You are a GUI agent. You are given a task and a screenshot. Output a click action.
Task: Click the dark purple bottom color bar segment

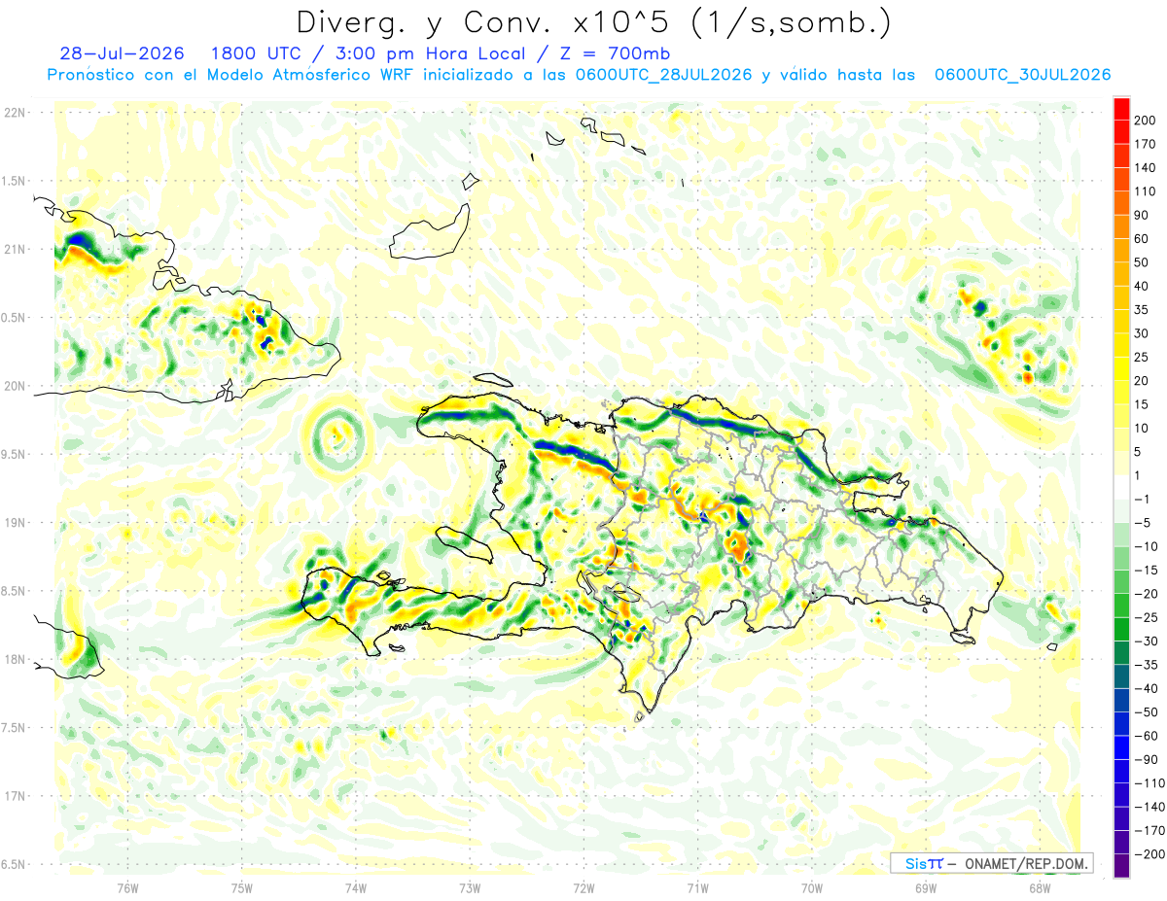(x=1121, y=866)
